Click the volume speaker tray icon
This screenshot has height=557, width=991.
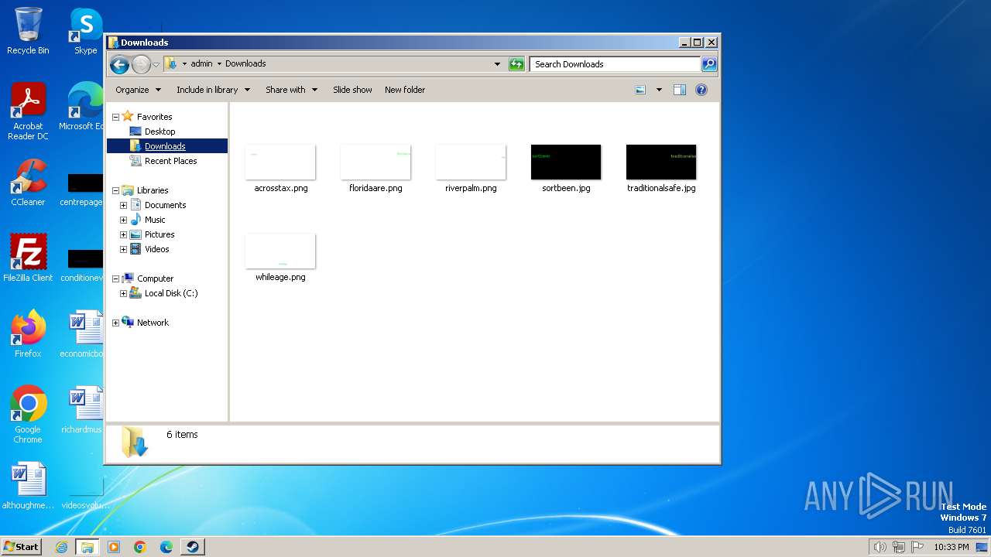pyautogui.click(x=880, y=547)
